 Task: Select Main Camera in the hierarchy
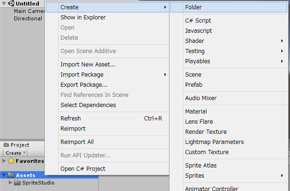[29, 11]
